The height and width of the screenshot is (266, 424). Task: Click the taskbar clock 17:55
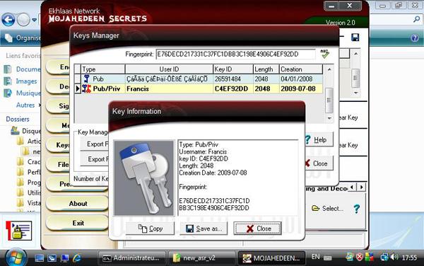(x=409, y=258)
